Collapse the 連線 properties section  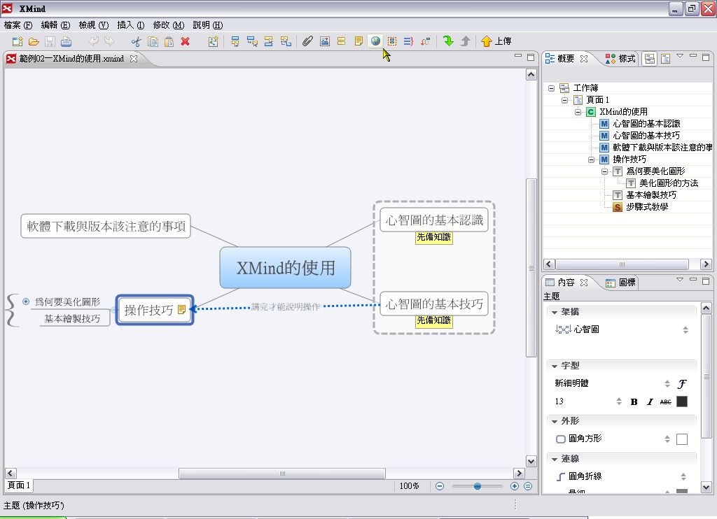pos(555,459)
